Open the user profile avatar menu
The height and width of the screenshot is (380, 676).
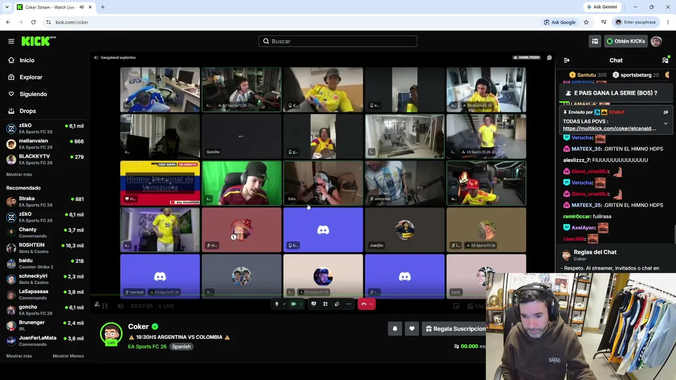656,41
